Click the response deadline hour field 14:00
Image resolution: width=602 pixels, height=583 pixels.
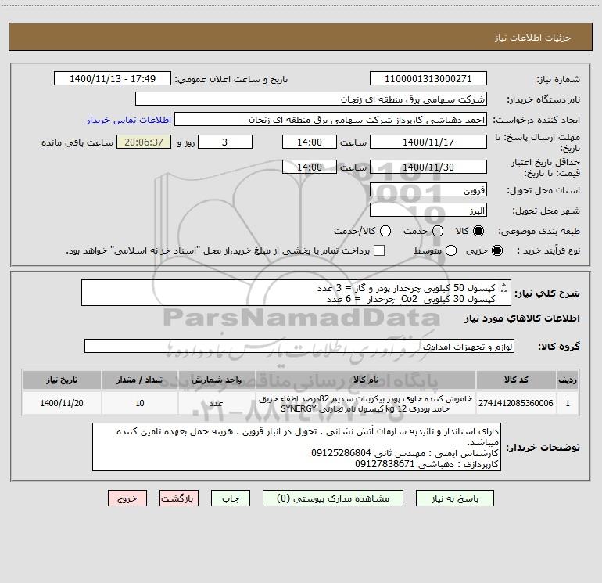pos(310,142)
